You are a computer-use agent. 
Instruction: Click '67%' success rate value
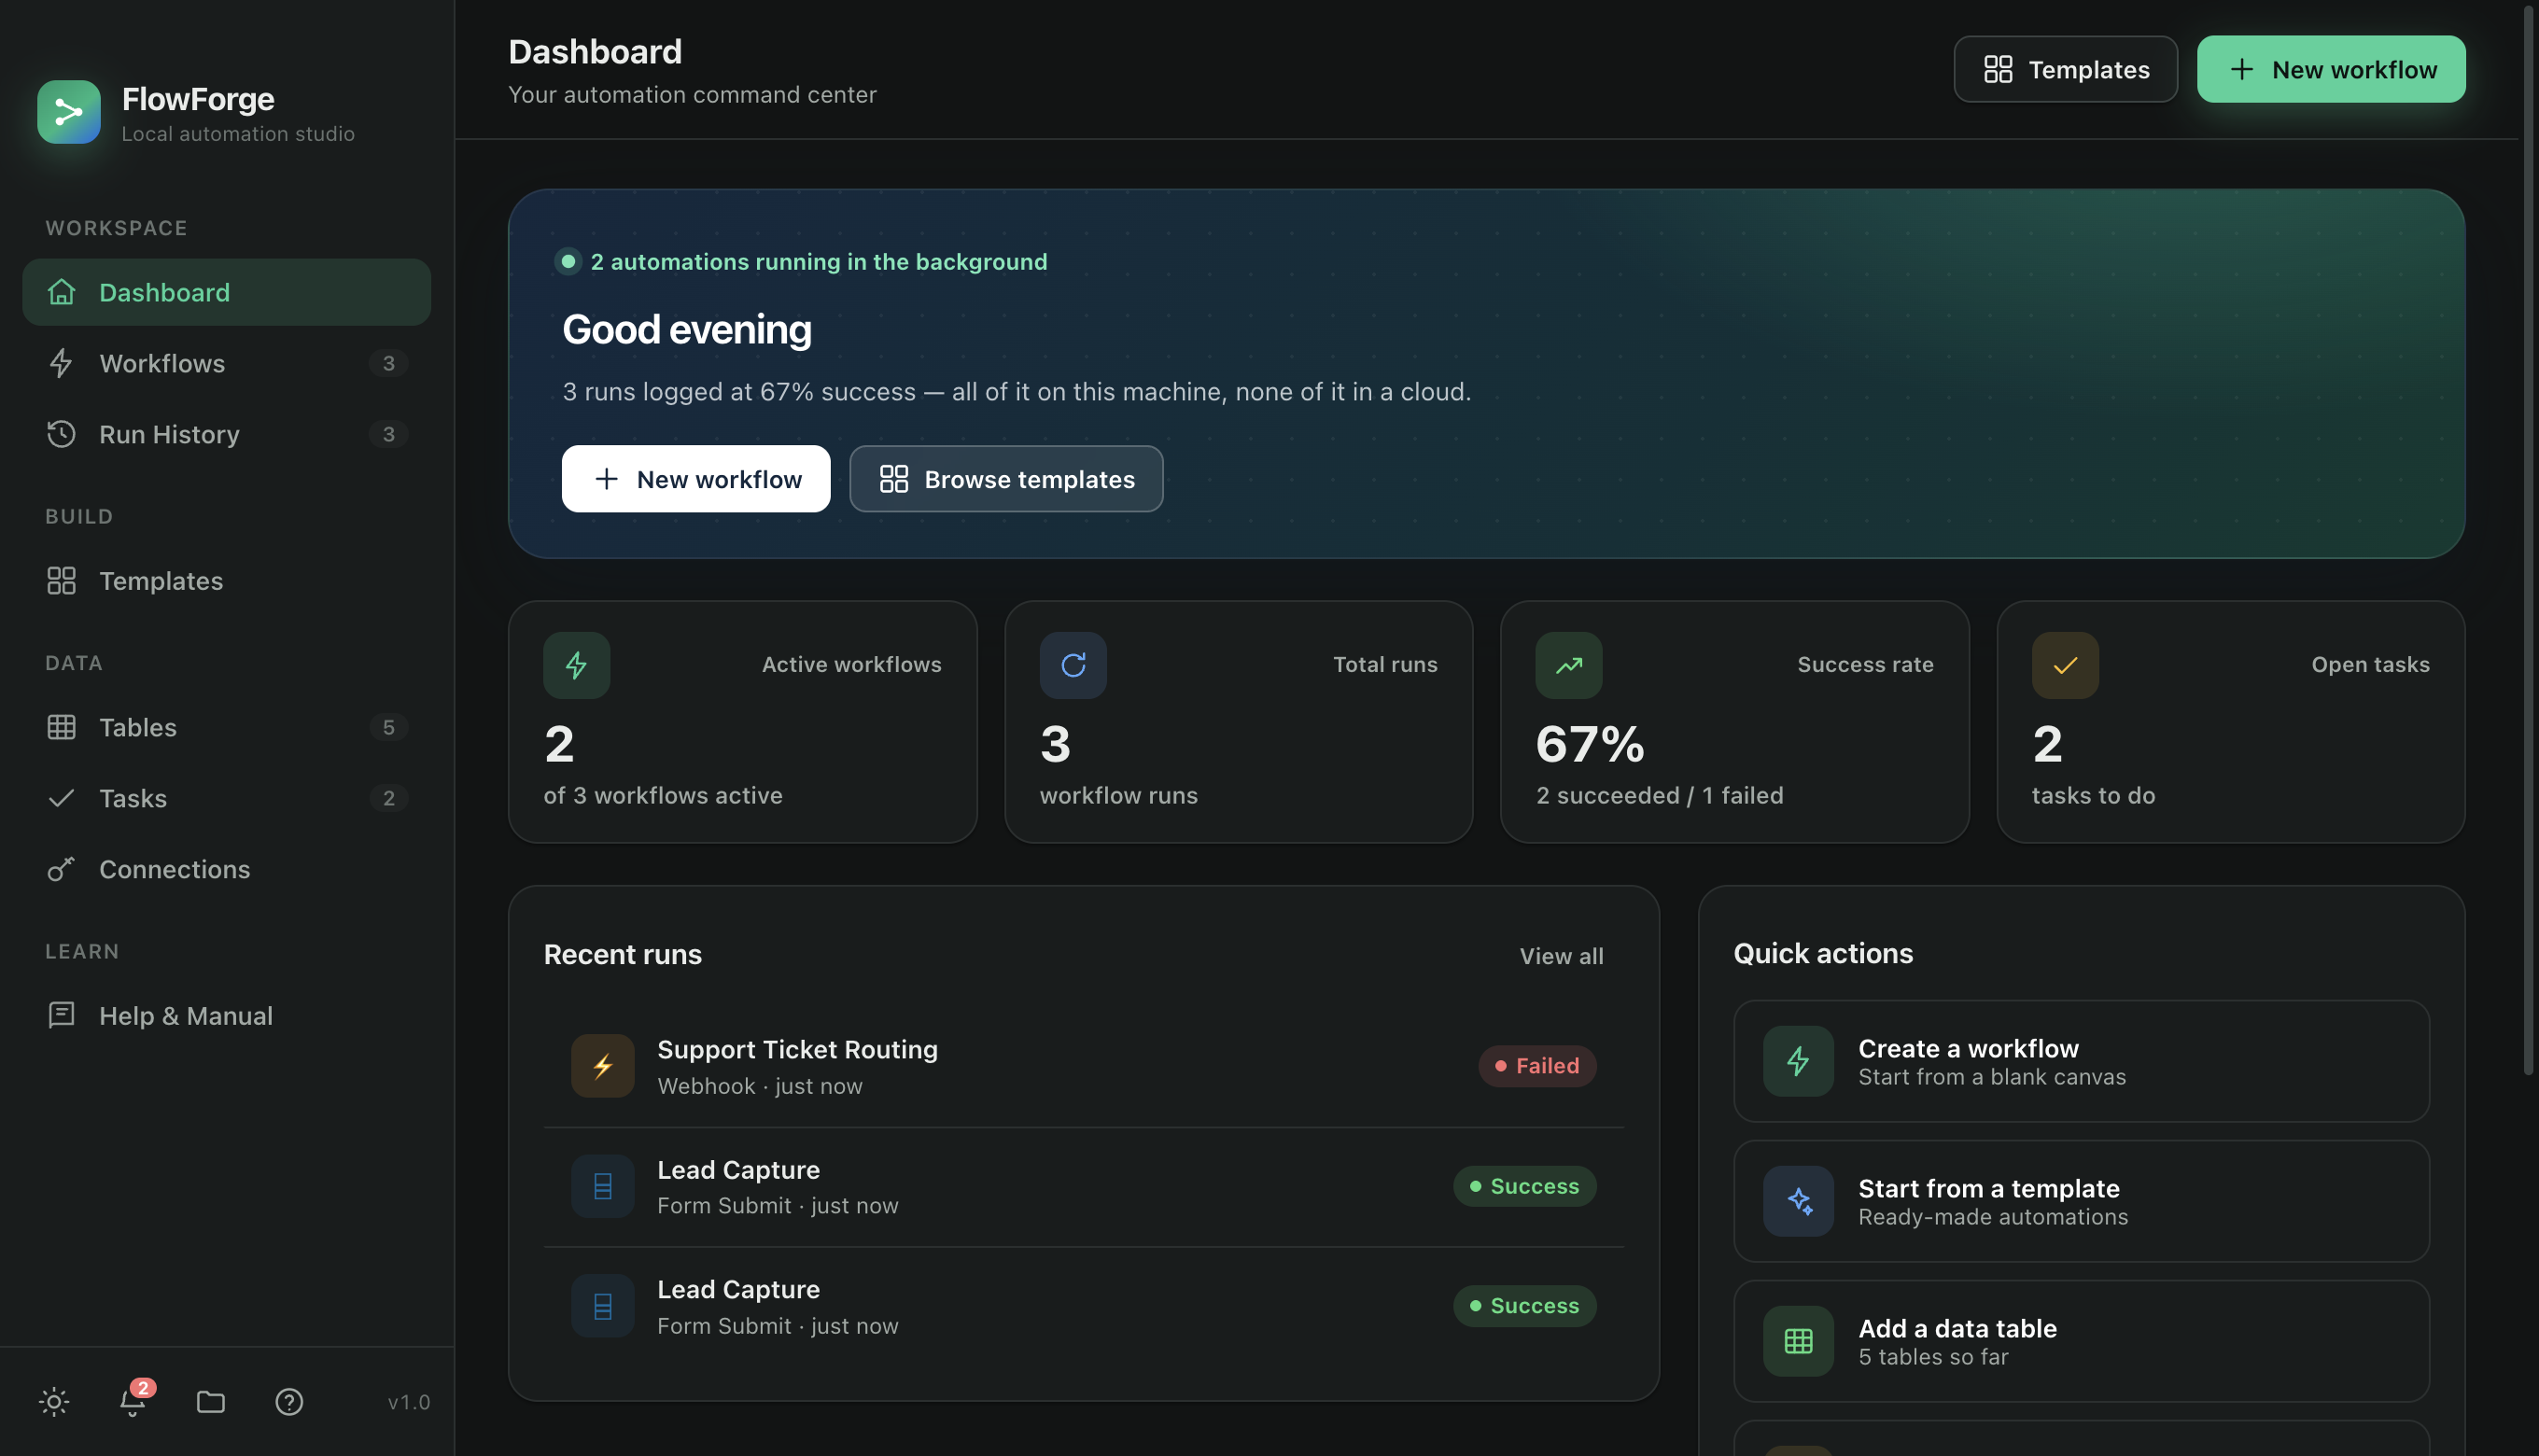tap(1590, 744)
